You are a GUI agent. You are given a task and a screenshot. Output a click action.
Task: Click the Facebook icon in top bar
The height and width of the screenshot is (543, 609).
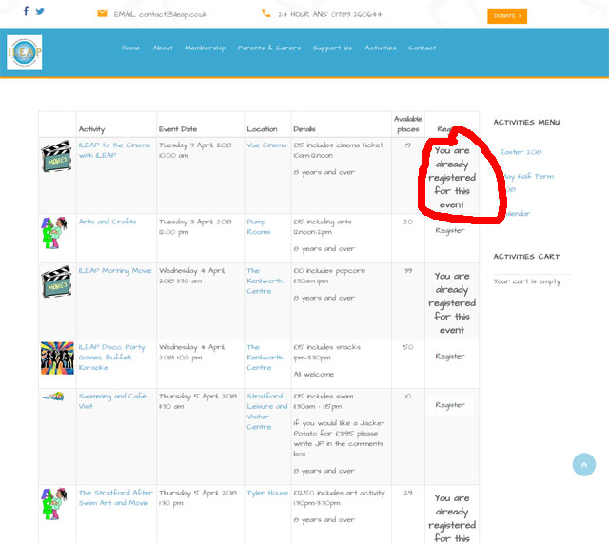[x=26, y=12]
